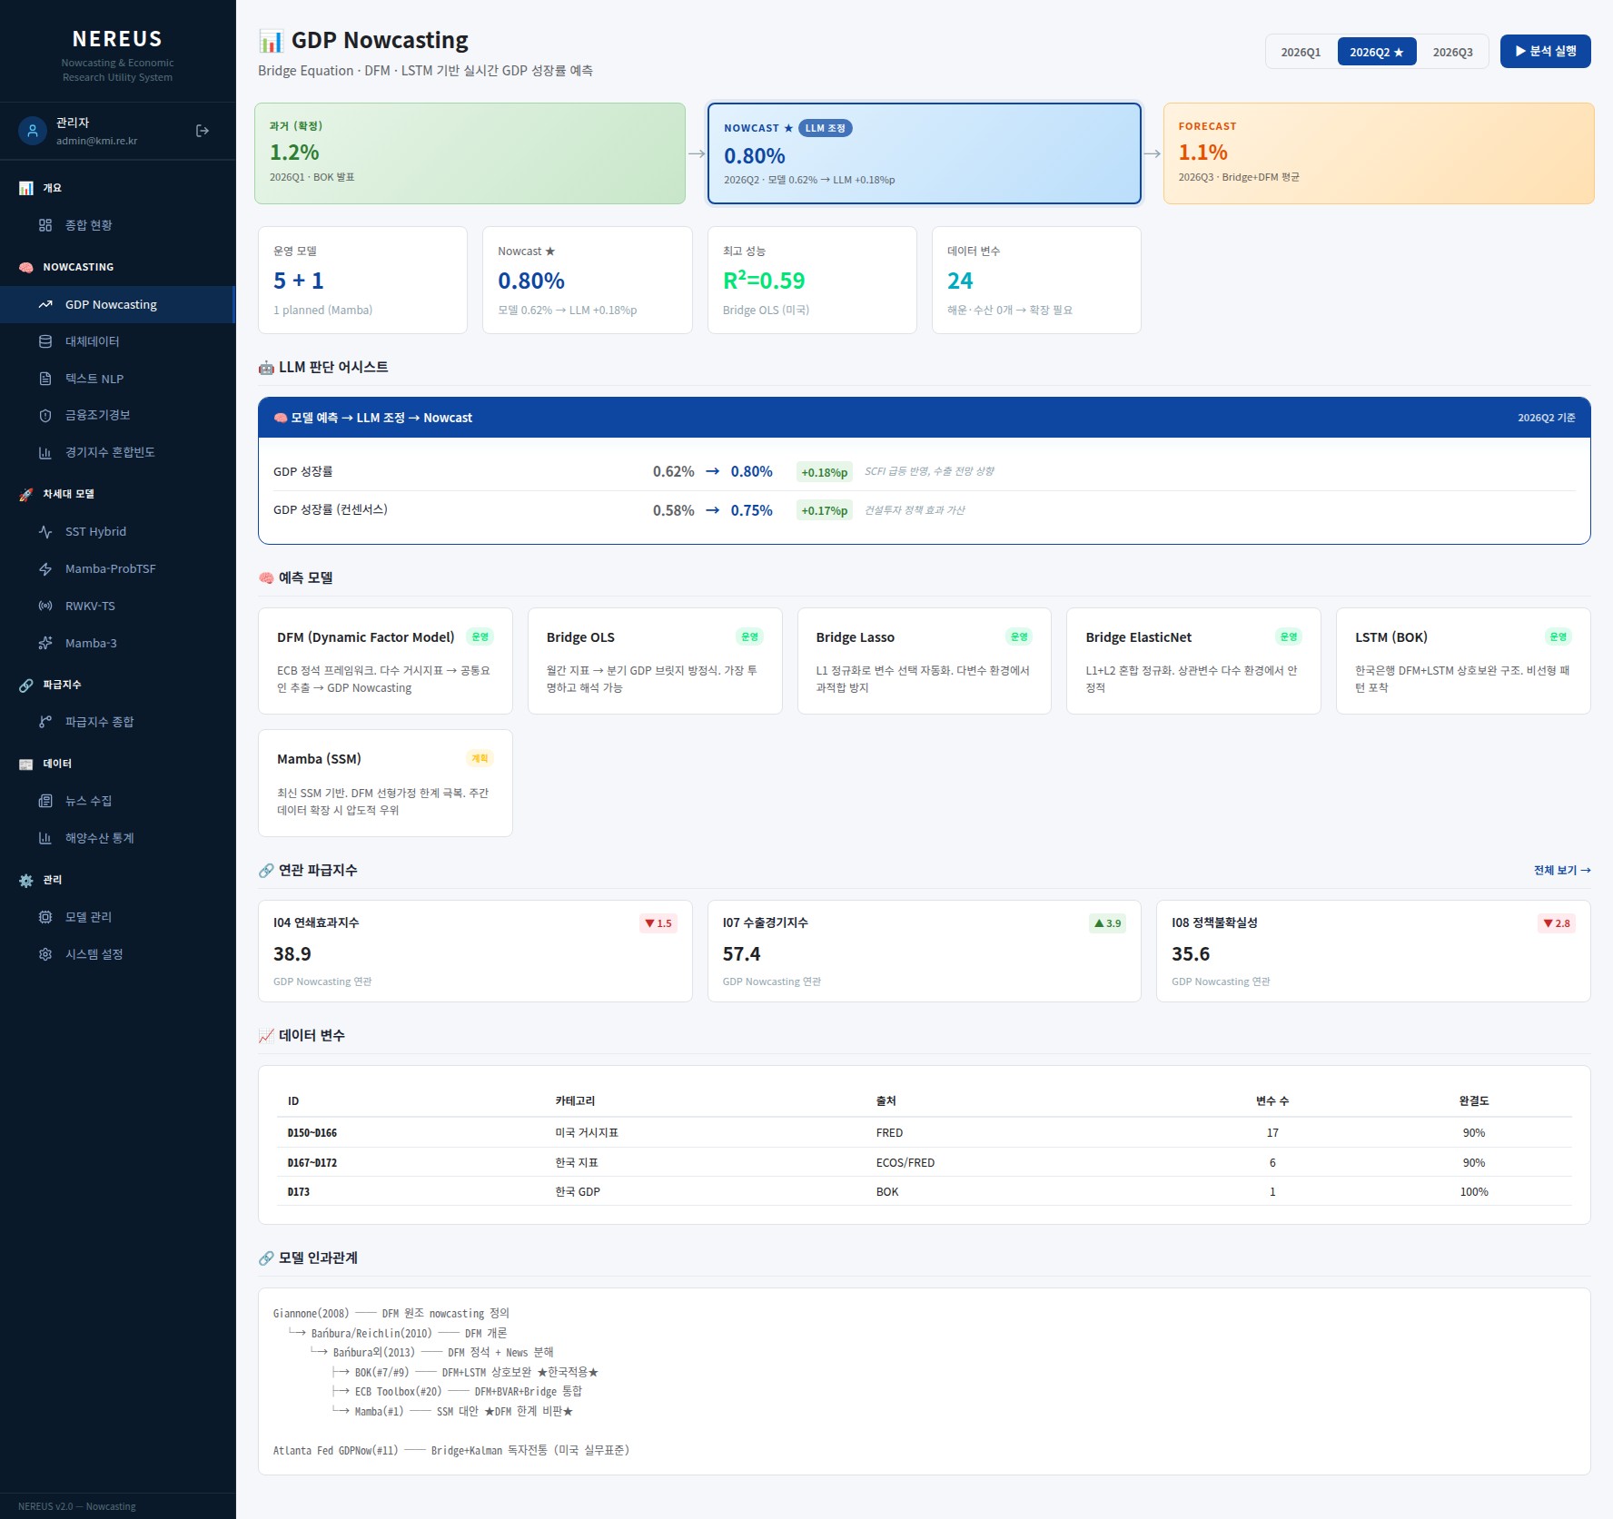The width and height of the screenshot is (1613, 1519).
Task: Select the 2026Q2 starred quarter tab
Action: 1377,52
